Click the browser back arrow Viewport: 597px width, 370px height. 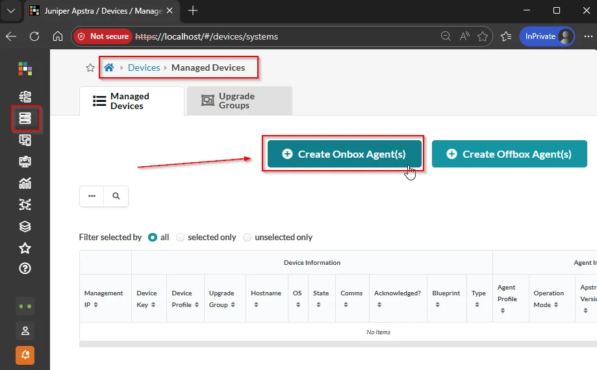11,36
